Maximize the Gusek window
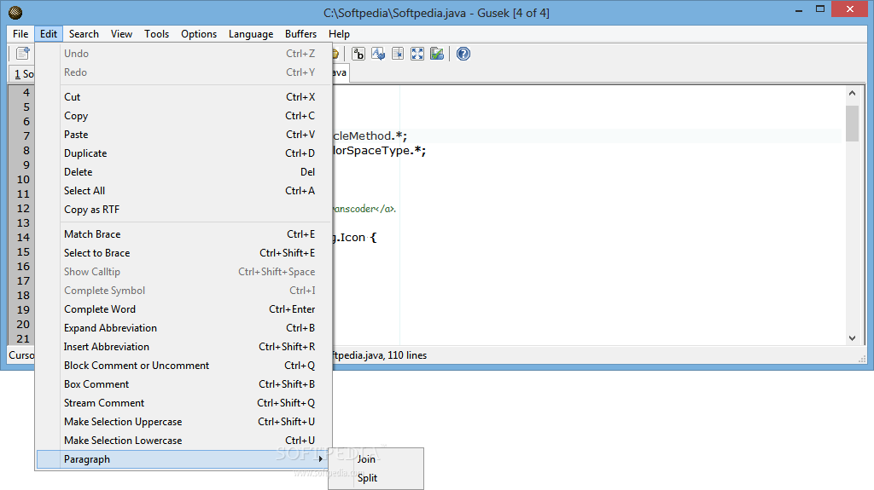Image resolution: width=874 pixels, height=490 pixels. click(x=820, y=9)
